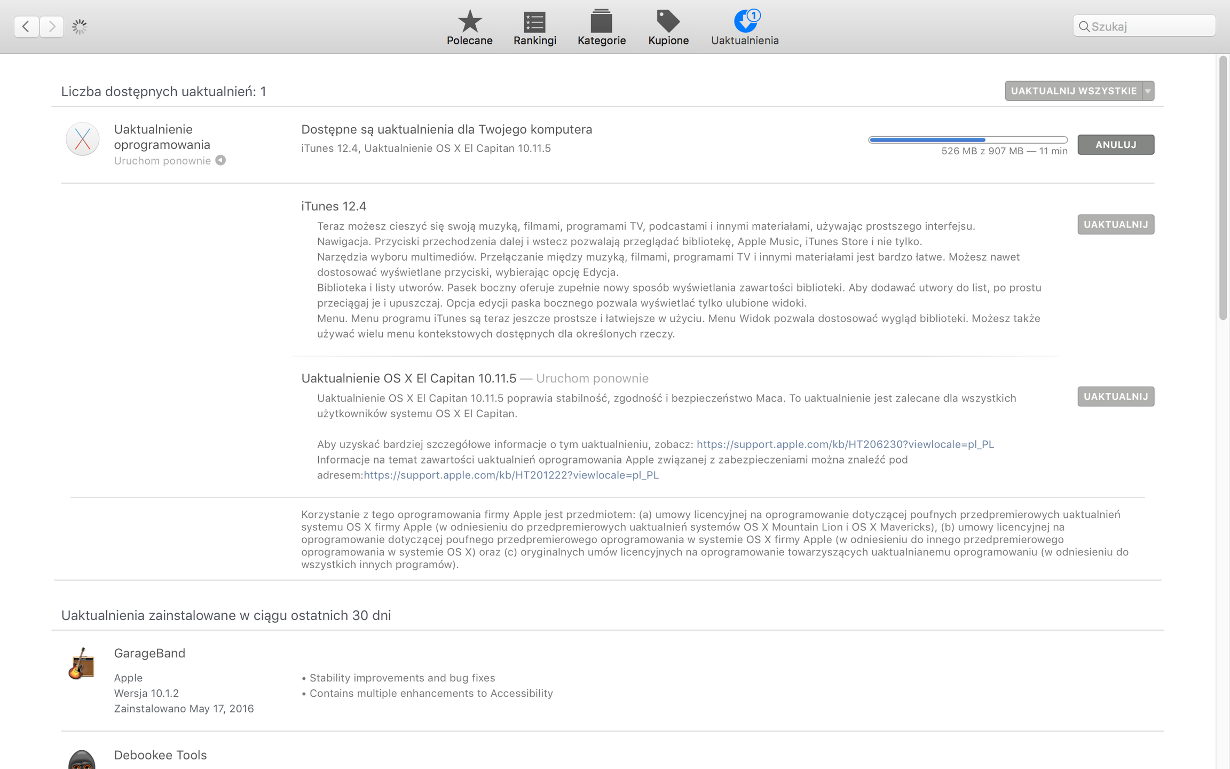Click the 'Uaktualnienie OS X El Capitan 10.11.5' heading
The width and height of the screenshot is (1230, 769).
coord(408,378)
